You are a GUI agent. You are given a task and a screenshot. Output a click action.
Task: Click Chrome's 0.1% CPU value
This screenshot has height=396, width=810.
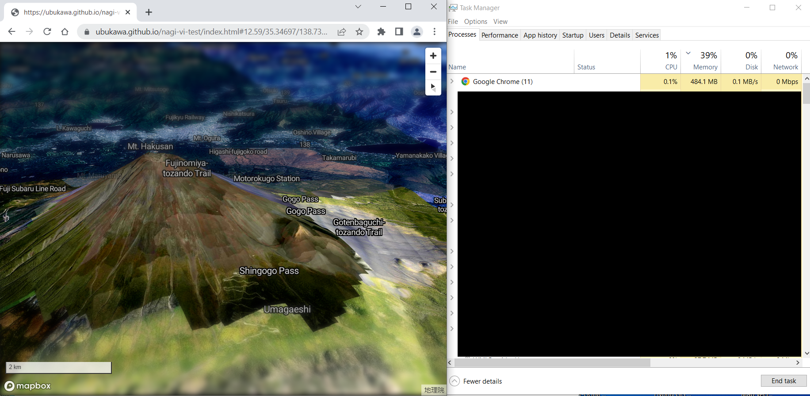[670, 82]
